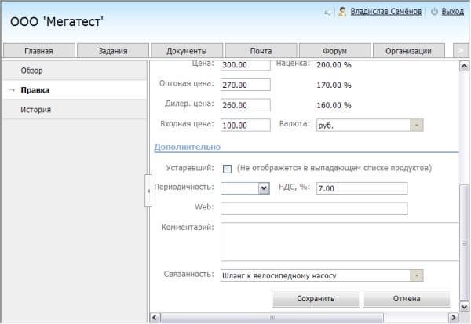Click the НДС, % input field

click(362, 188)
